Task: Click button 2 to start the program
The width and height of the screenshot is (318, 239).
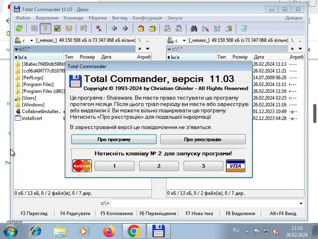Action: click(x=159, y=166)
